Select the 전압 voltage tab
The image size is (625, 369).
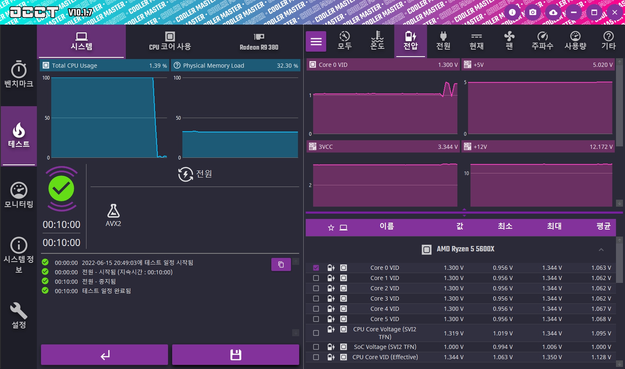tap(411, 41)
